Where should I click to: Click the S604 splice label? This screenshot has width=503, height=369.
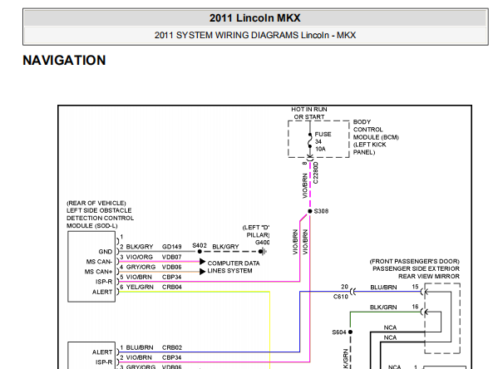click(339, 332)
